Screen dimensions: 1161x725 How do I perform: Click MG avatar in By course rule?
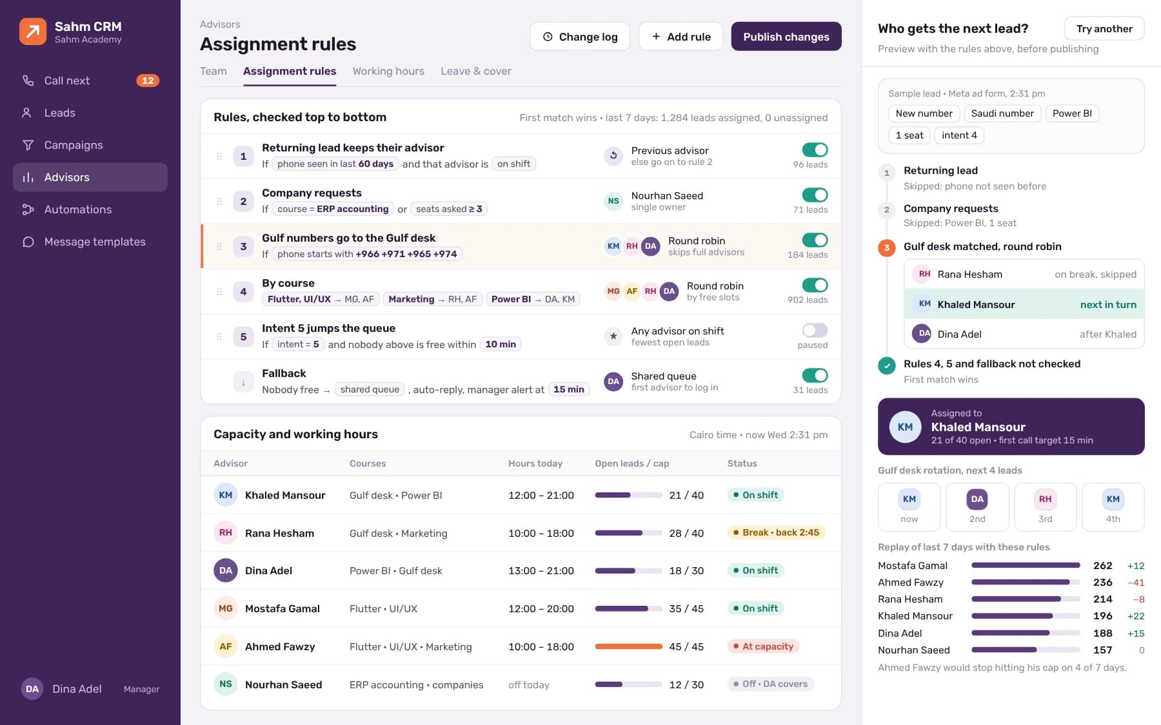click(613, 291)
